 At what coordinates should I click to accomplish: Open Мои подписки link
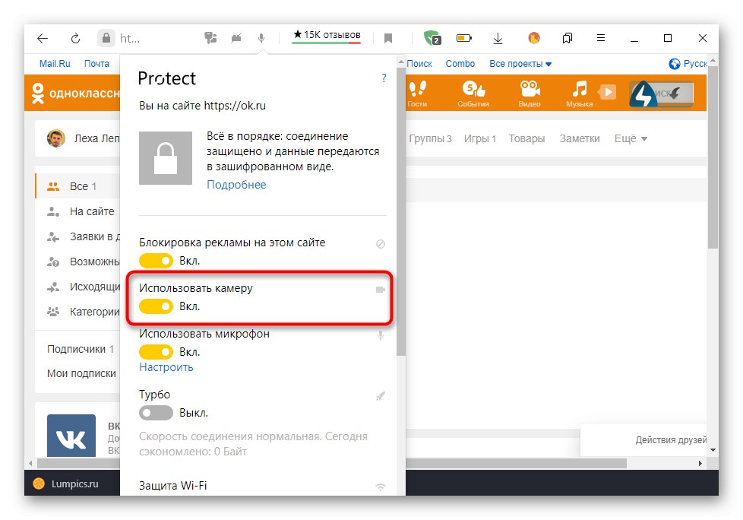click(x=81, y=373)
